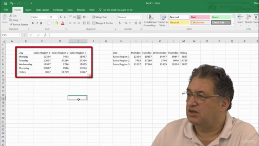Viewport: 259px width, 146px height.
Task: Switch to the Data tab
Action: (70, 10)
